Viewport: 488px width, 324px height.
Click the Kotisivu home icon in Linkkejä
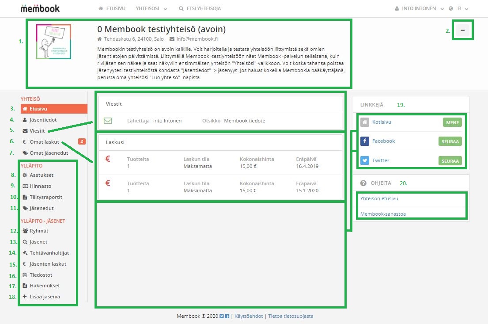pos(365,122)
